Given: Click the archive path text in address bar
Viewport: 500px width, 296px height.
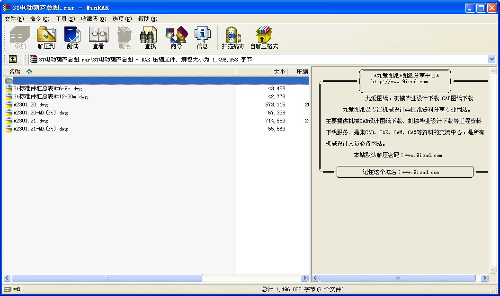Looking at the screenshot, I should click(145, 60).
